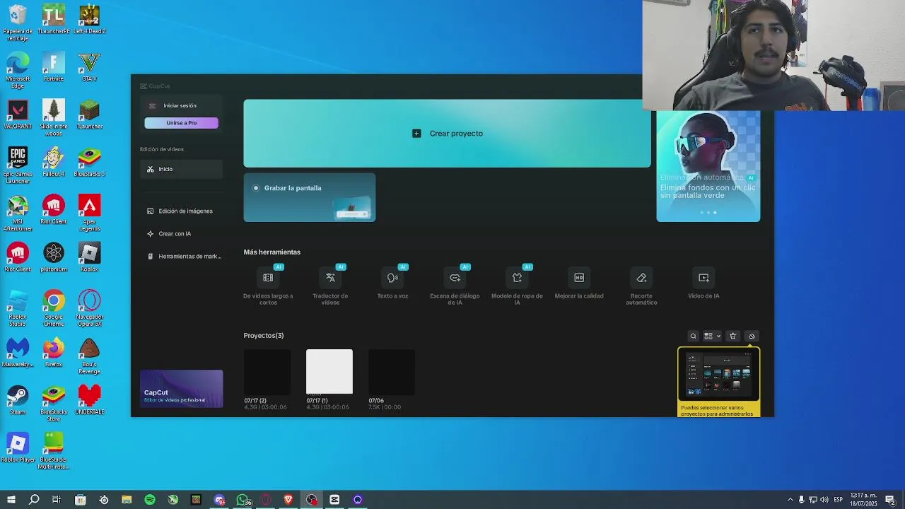This screenshot has height=509, width=905.
Task: Select the Malwarebytes desktop icon
Action: [18, 352]
